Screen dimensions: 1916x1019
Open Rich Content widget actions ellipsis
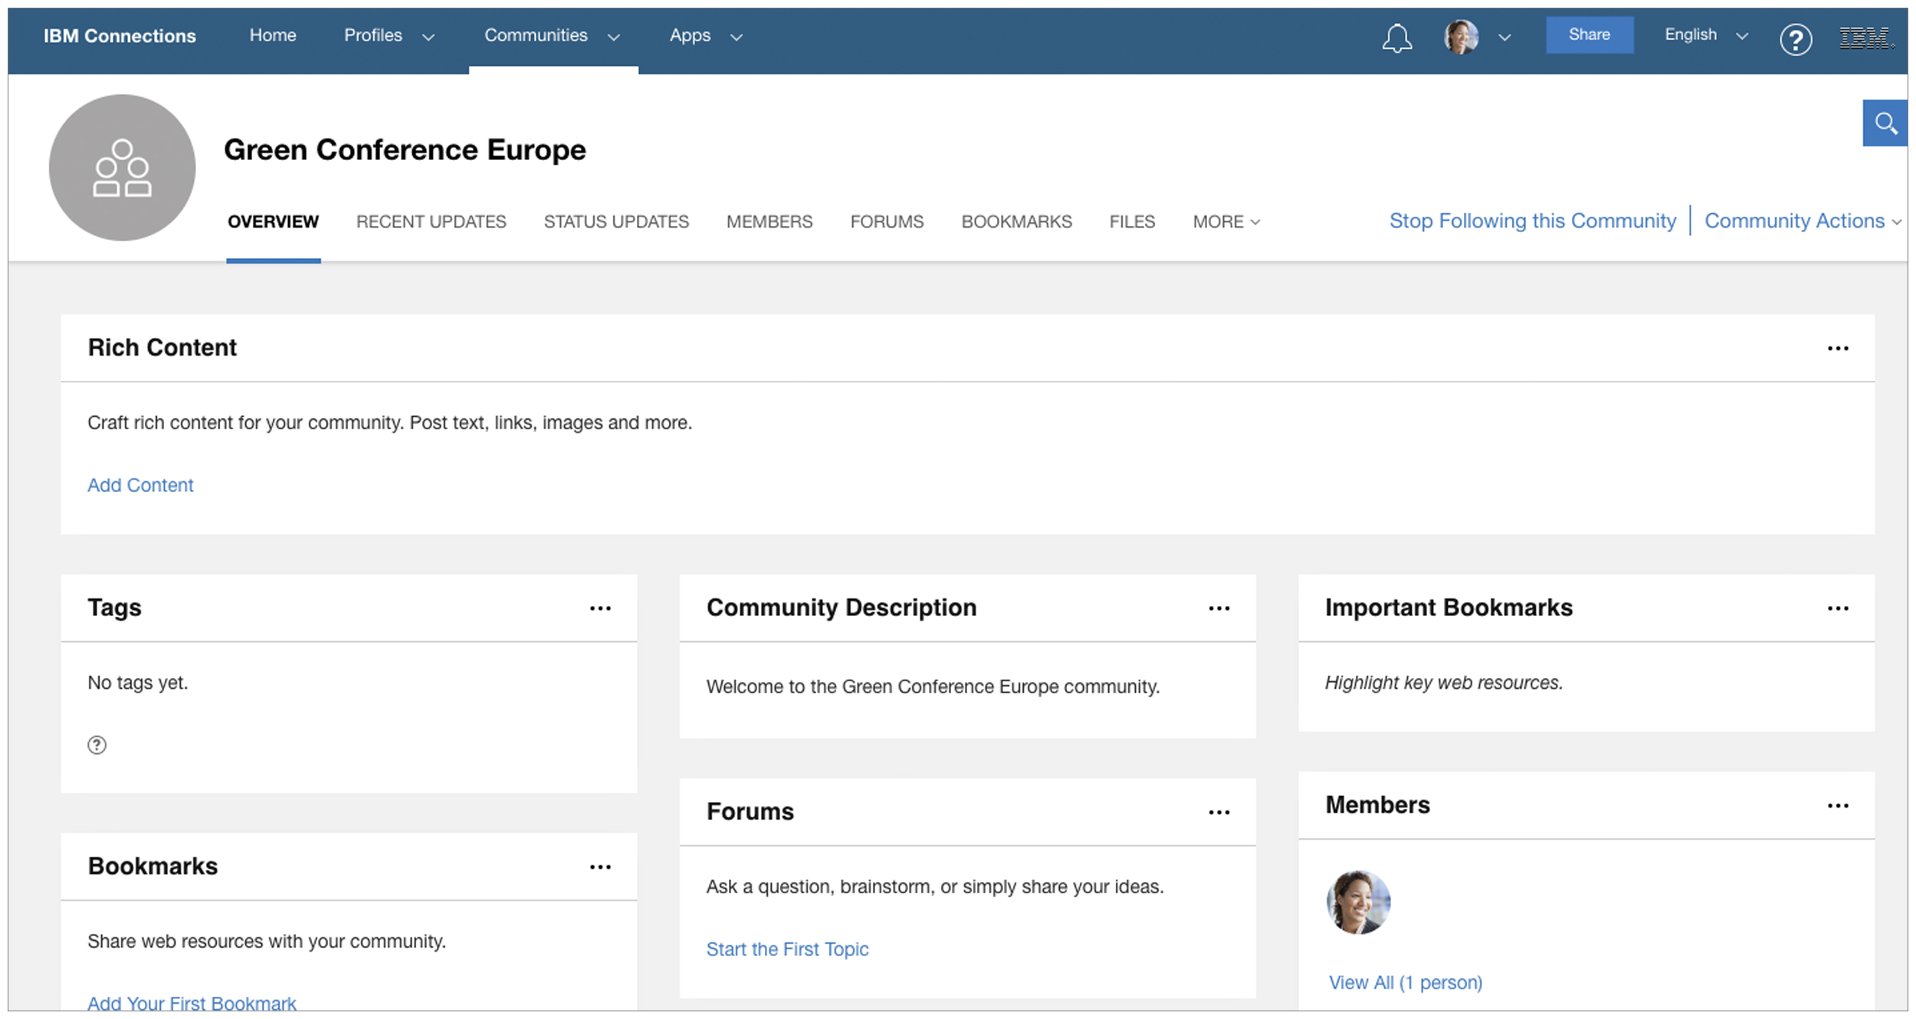click(x=1838, y=349)
